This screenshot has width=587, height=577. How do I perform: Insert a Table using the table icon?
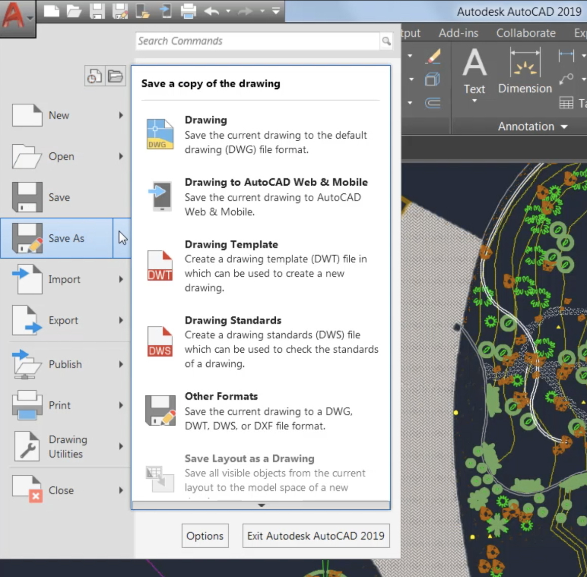click(x=566, y=103)
